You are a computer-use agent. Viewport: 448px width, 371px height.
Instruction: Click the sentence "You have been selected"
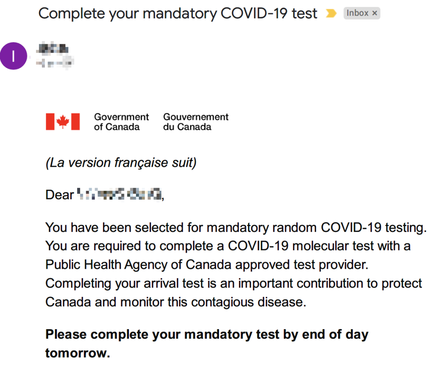point(236,228)
